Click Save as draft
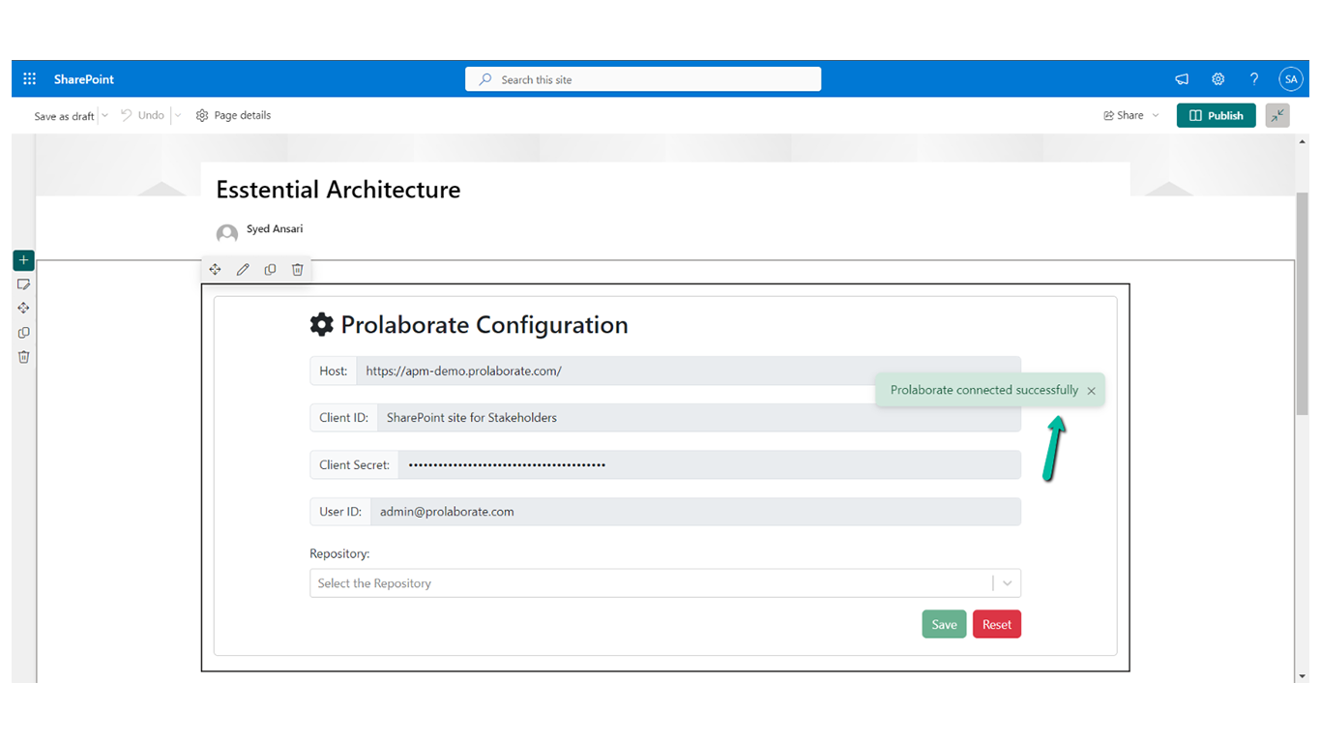The image size is (1321, 743). (x=64, y=116)
